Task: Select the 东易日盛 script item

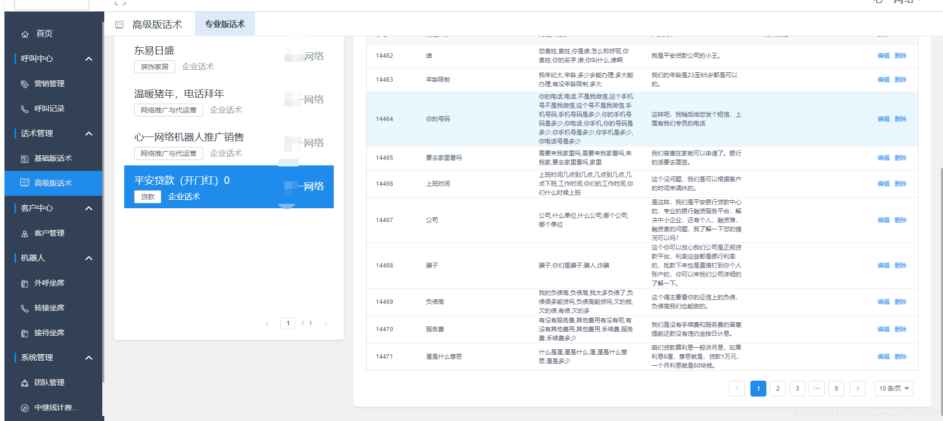Action: 154,51
